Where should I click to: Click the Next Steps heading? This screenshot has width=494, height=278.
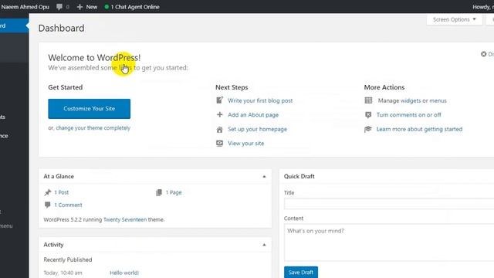(x=232, y=87)
